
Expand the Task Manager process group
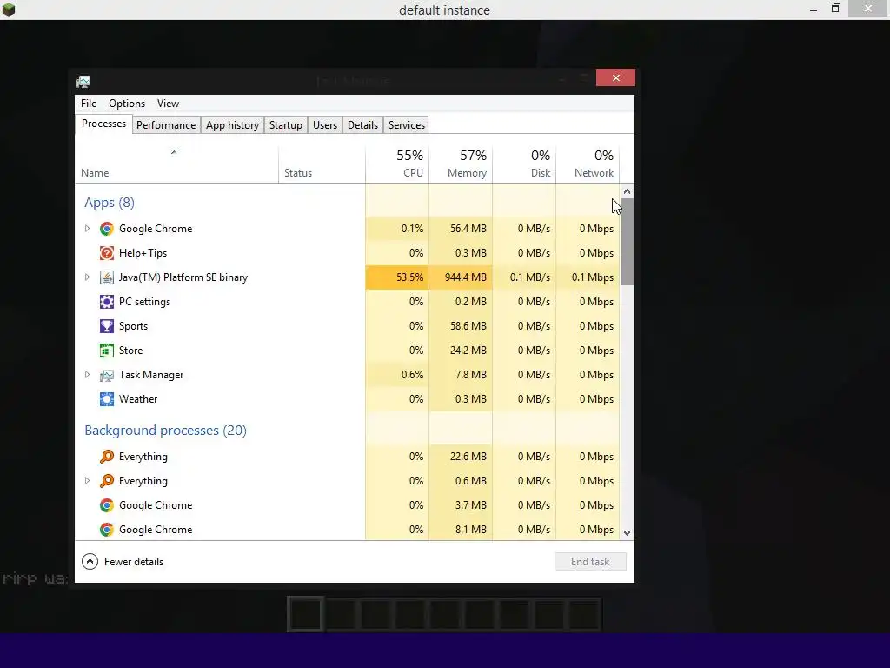pyautogui.click(x=87, y=375)
